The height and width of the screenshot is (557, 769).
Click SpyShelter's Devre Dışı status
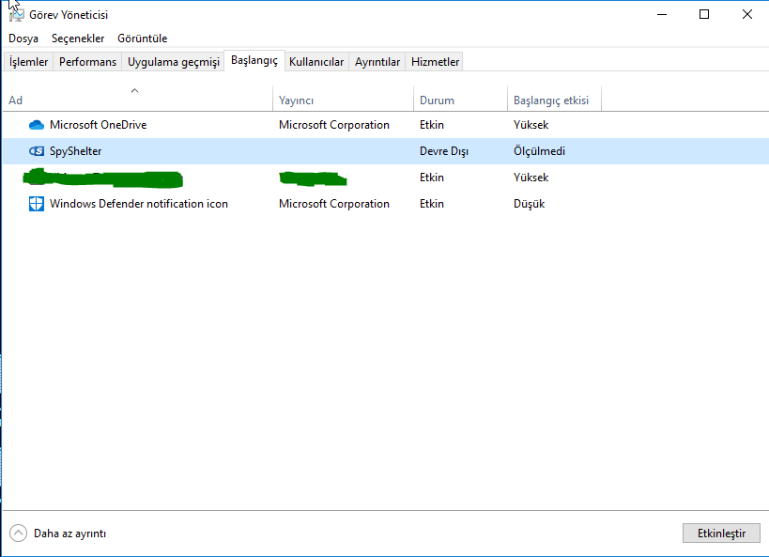(x=444, y=151)
